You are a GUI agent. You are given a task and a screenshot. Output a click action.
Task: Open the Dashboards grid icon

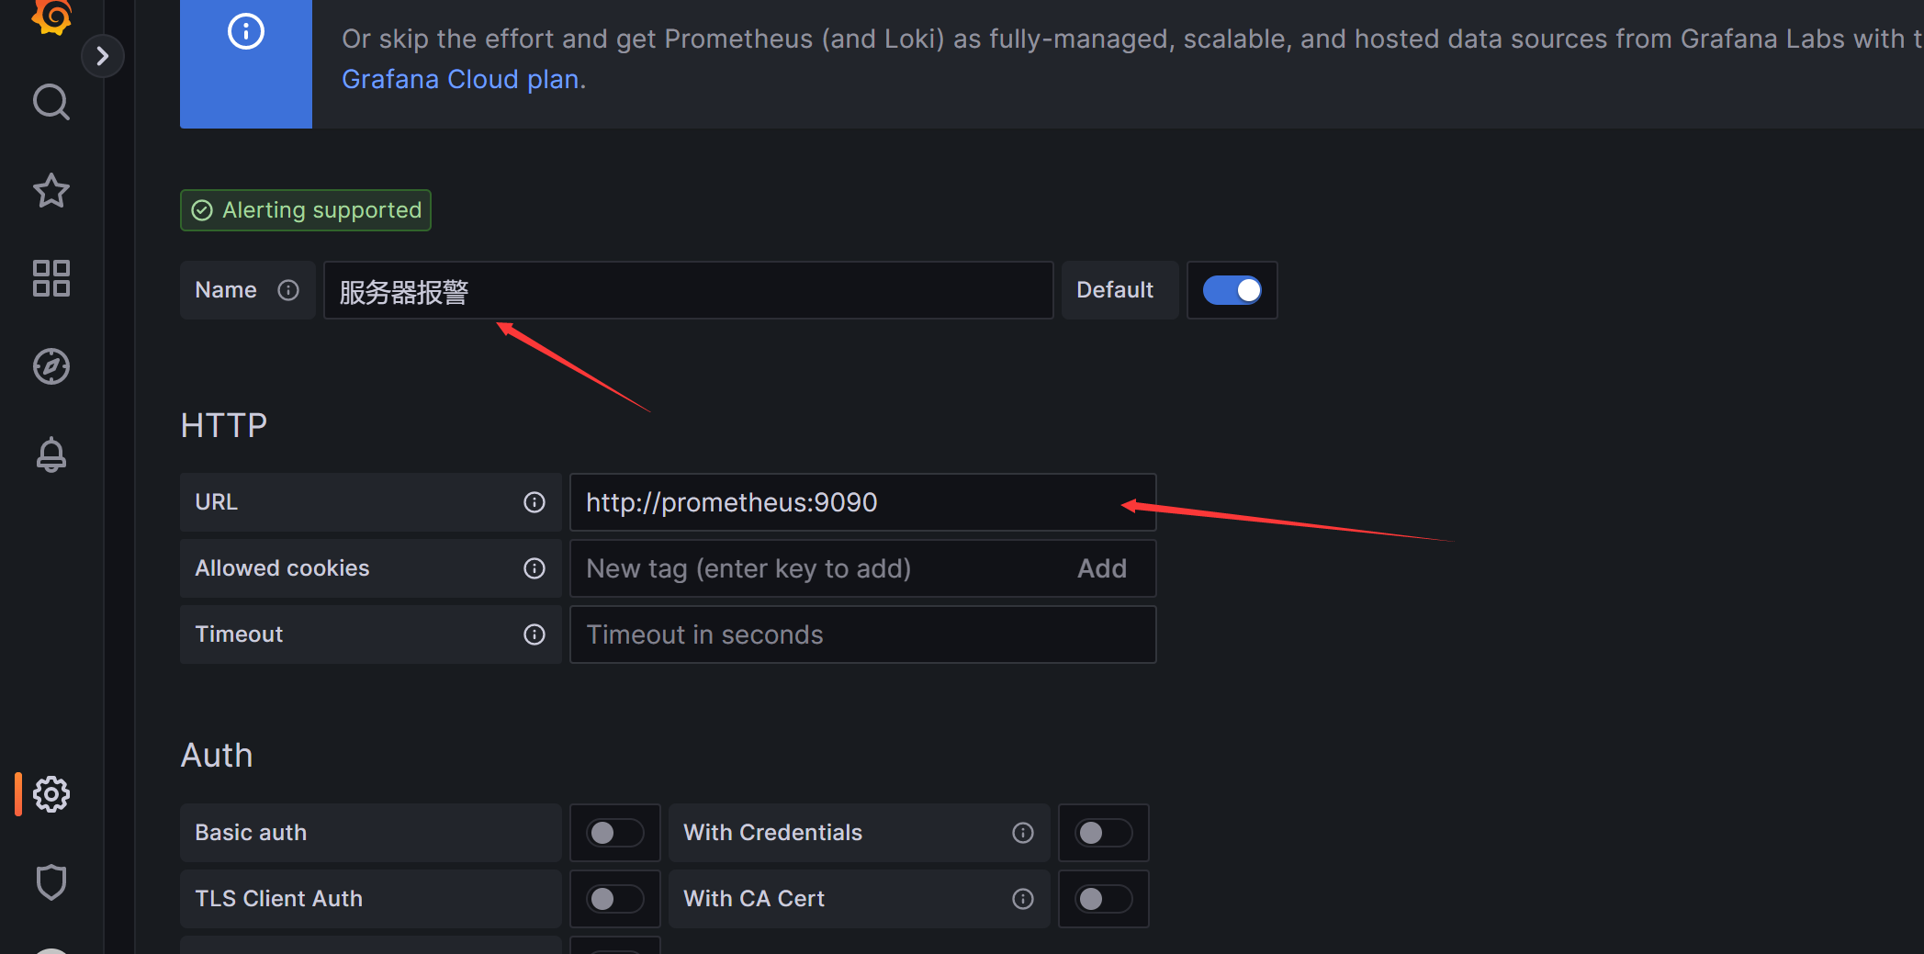pyautogui.click(x=51, y=278)
